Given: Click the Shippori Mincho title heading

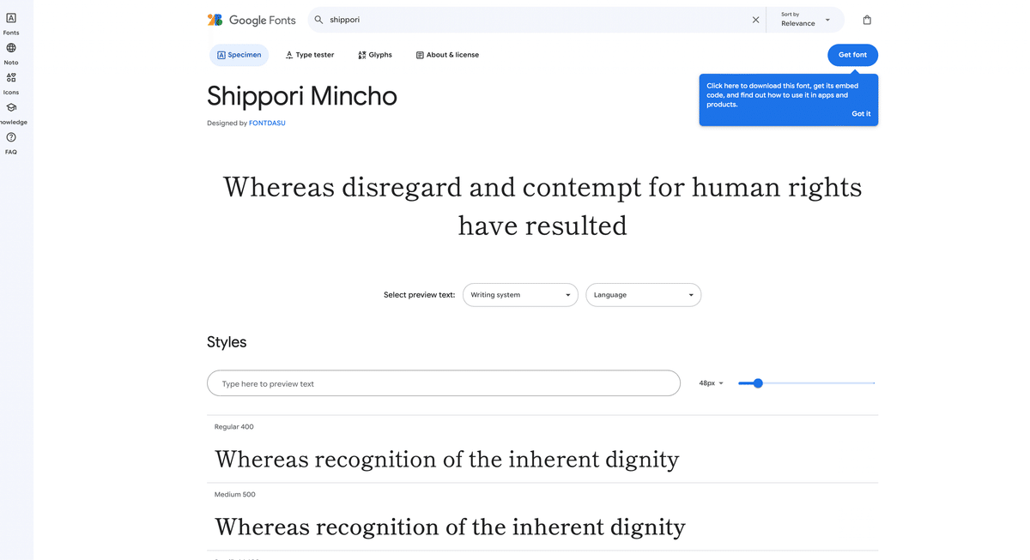Looking at the screenshot, I should (x=302, y=96).
